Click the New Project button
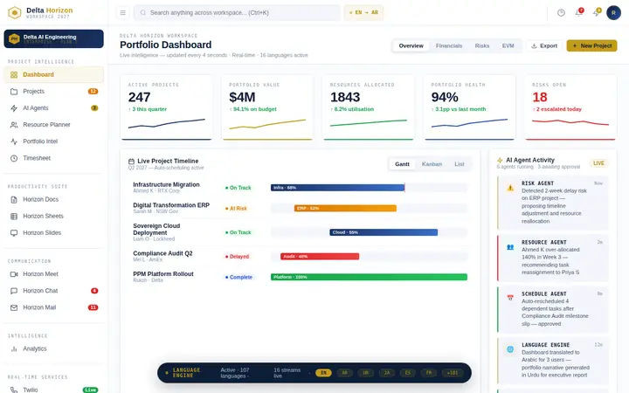The width and height of the screenshot is (629, 393). [x=591, y=45]
